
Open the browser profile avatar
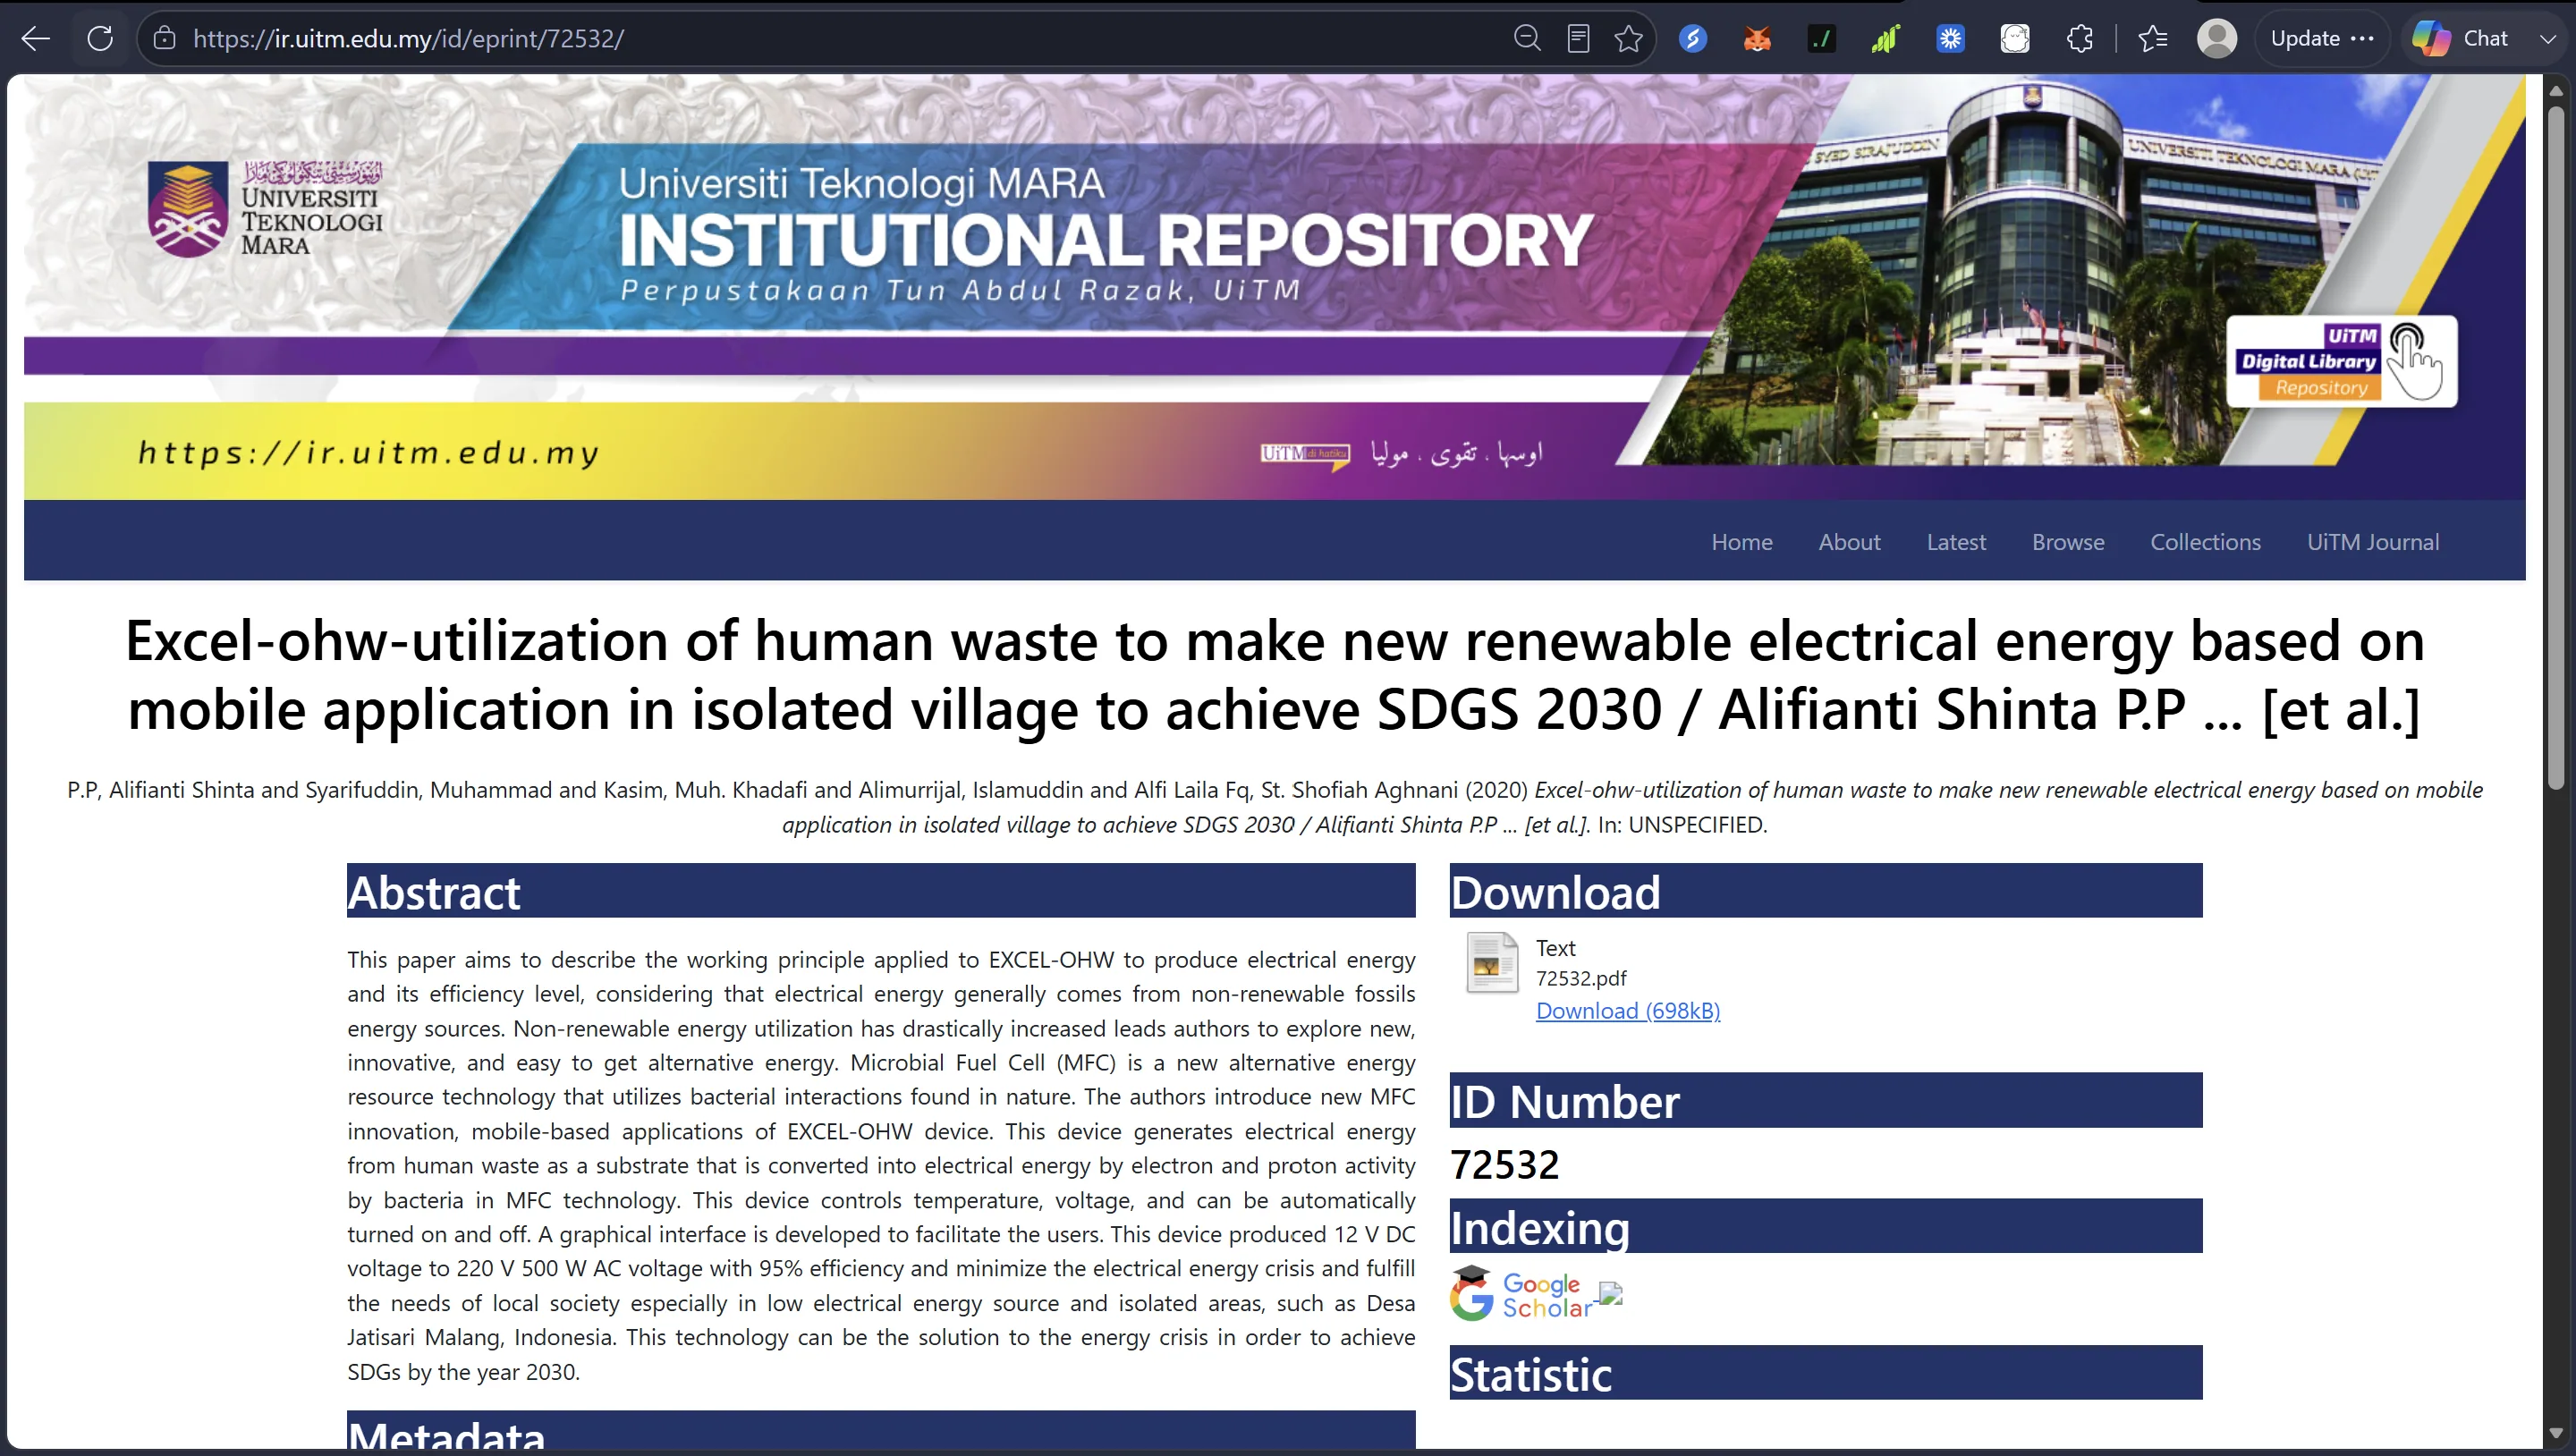point(2216,39)
